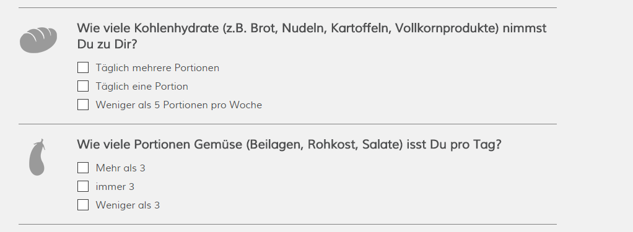This screenshot has height=232, width=633.
Task: Click the 'Du zu Dir?' heading line
Action: click(x=107, y=44)
